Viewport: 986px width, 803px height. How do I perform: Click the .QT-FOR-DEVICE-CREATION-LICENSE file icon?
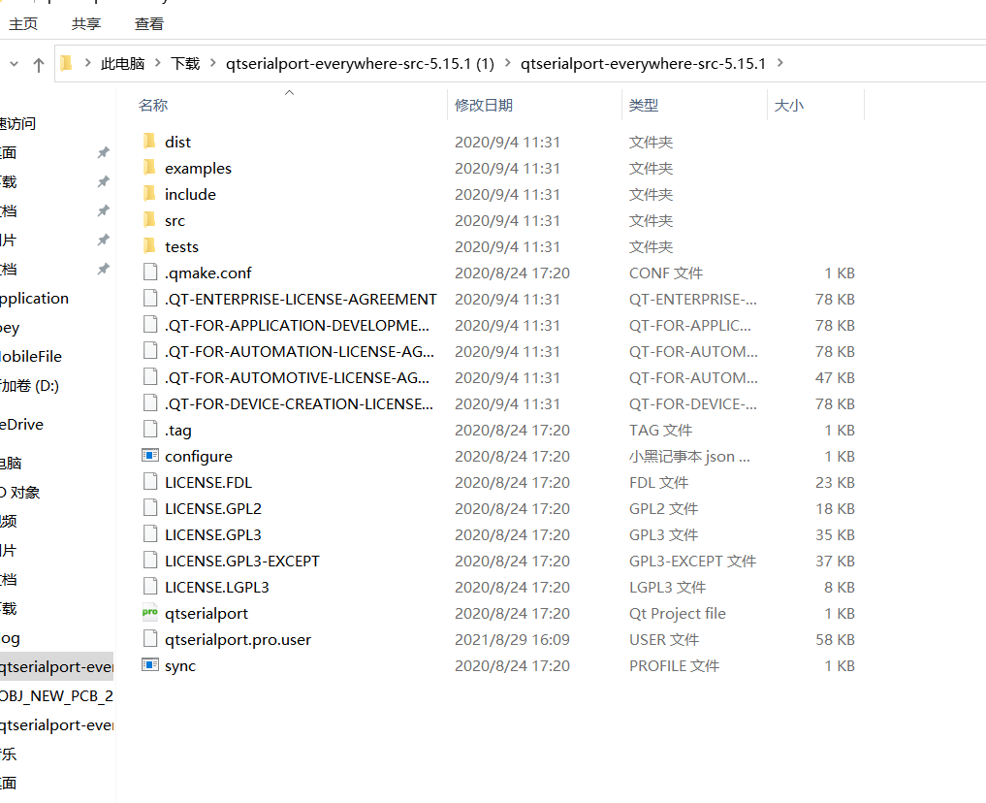pyautogui.click(x=150, y=403)
